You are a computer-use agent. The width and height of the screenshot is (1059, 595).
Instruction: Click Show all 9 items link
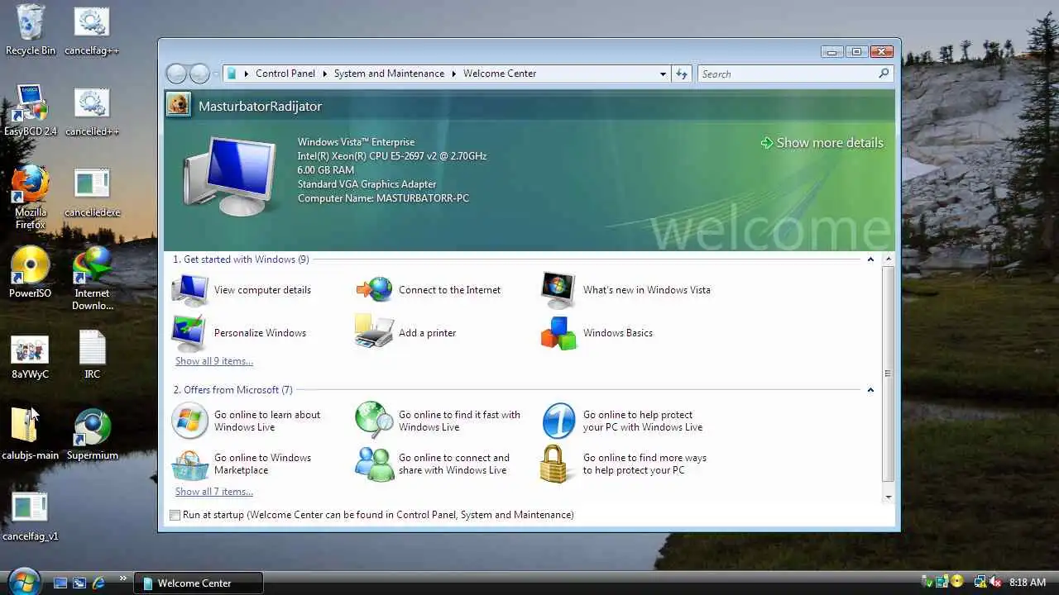pos(214,361)
